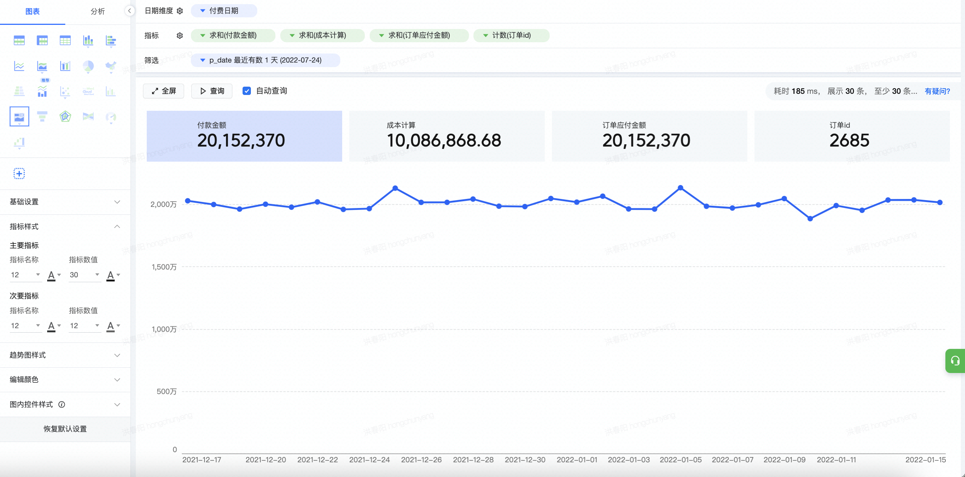This screenshot has width=965, height=477.
Task: Select the horizontal bar chart icon
Action: 111,41
